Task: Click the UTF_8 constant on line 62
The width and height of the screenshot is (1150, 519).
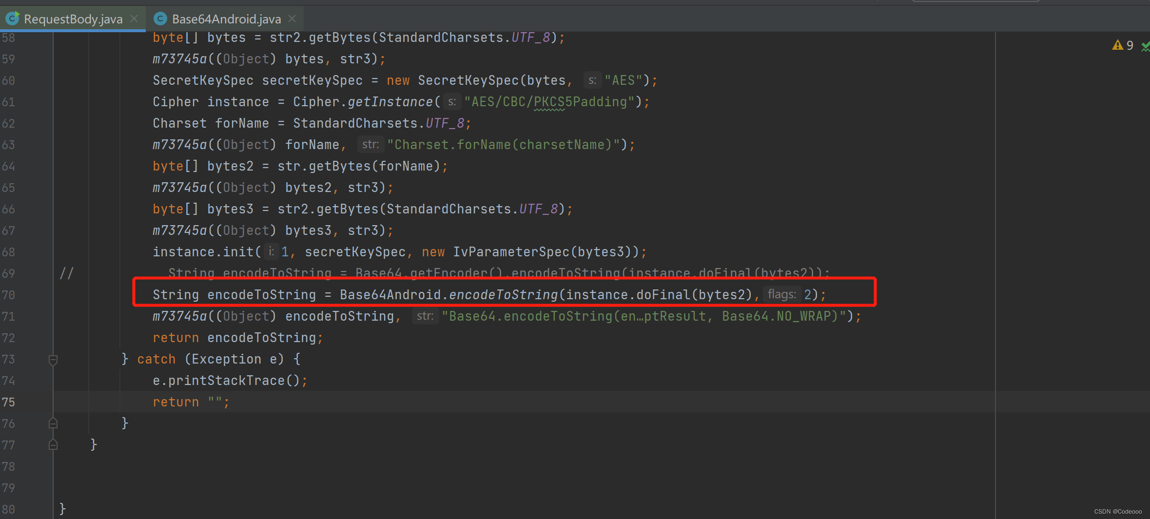Action: [445, 123]
